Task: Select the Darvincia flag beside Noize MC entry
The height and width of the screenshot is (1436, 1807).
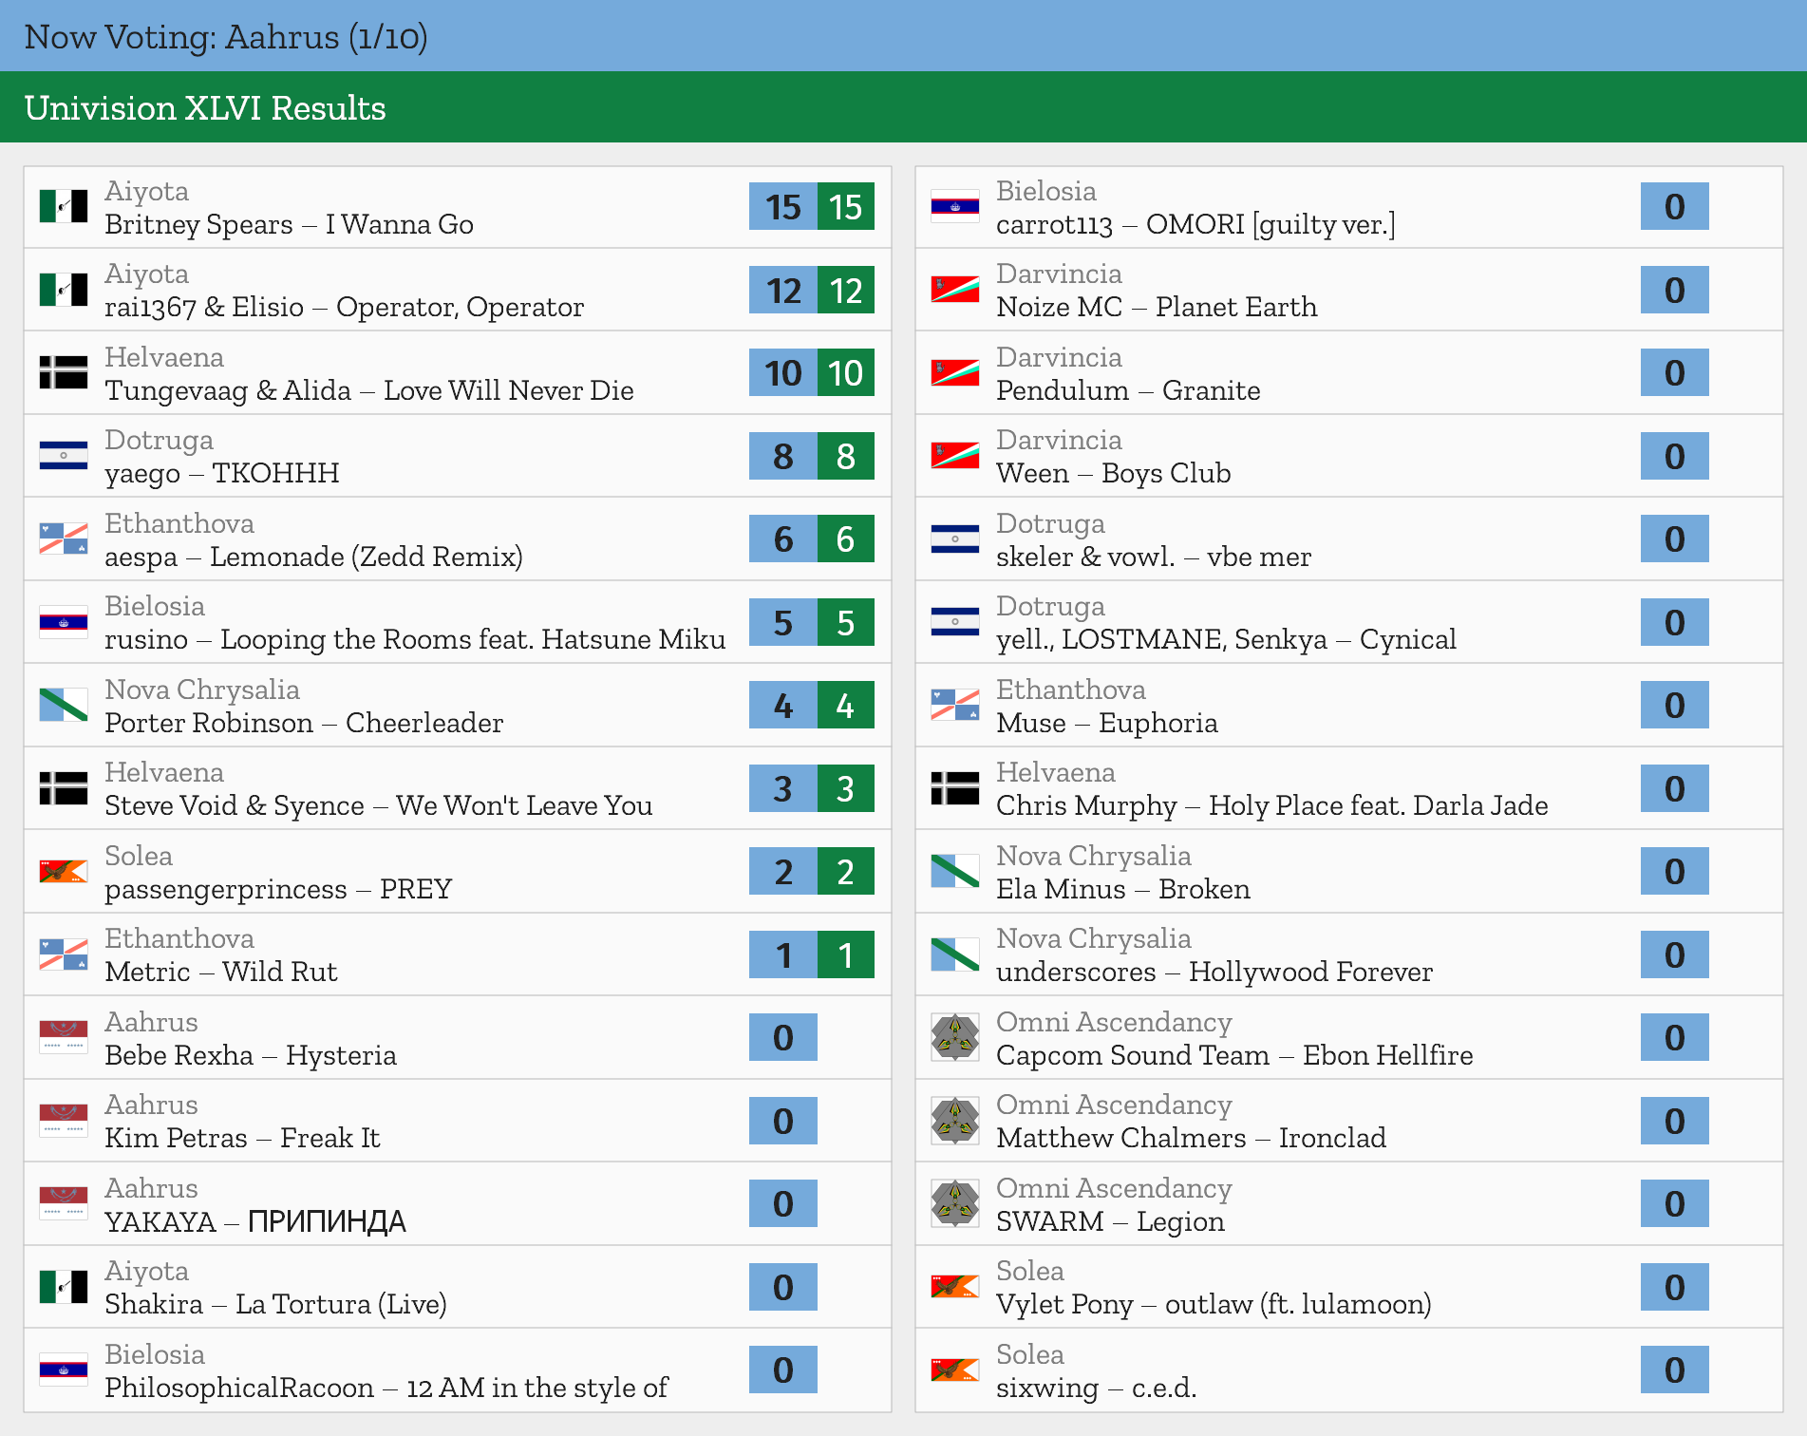Action: [955, 290]
